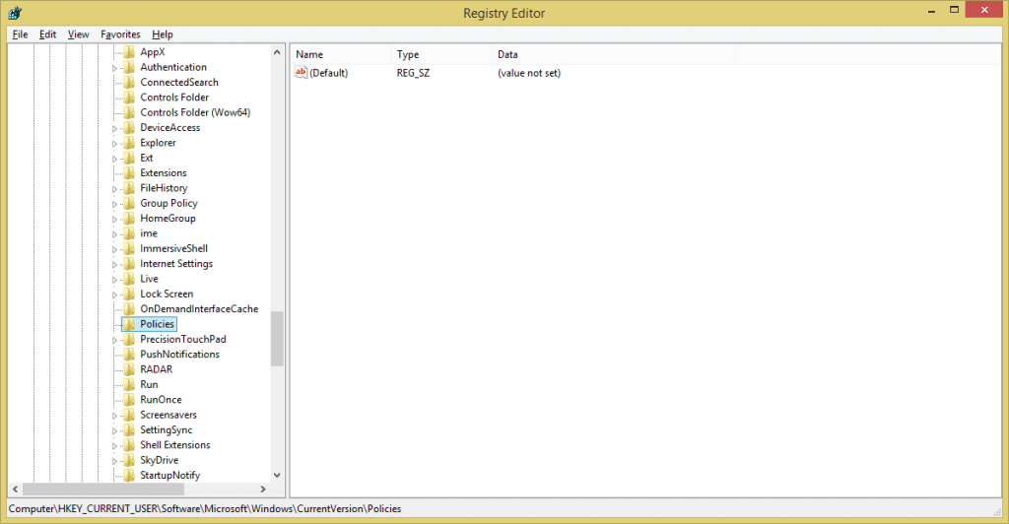The width and height of the screenshot is (1009, 524).
Task: Click the ime folder icon
Action: (129, 233)
